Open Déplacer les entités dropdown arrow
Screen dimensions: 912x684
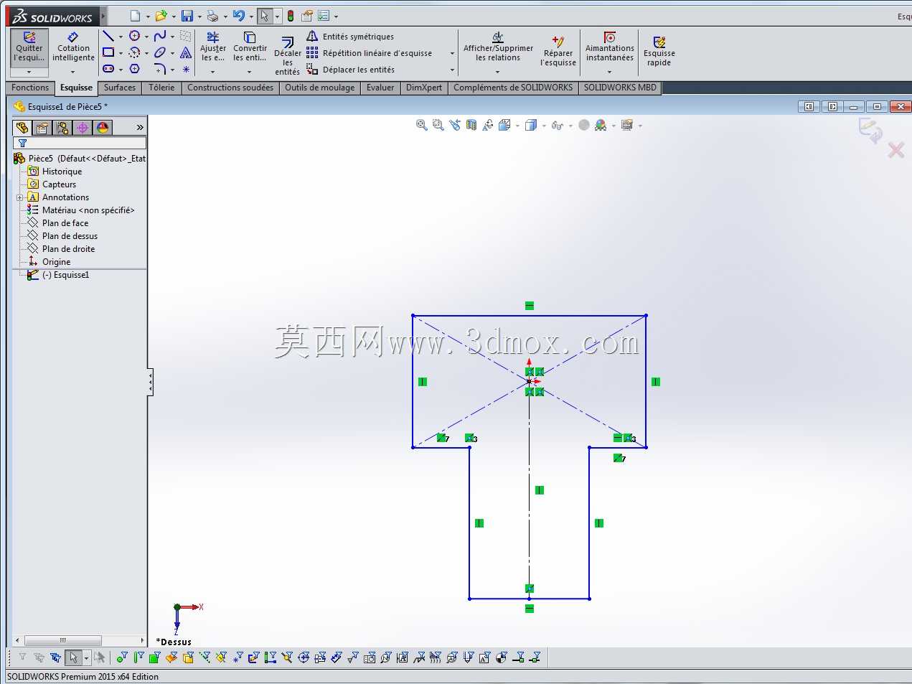coord(452,70)
